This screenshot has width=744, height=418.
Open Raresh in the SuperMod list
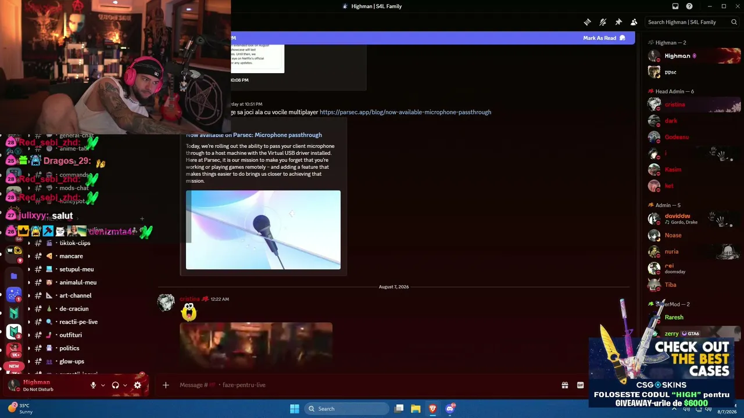click(x=694, y=317)
